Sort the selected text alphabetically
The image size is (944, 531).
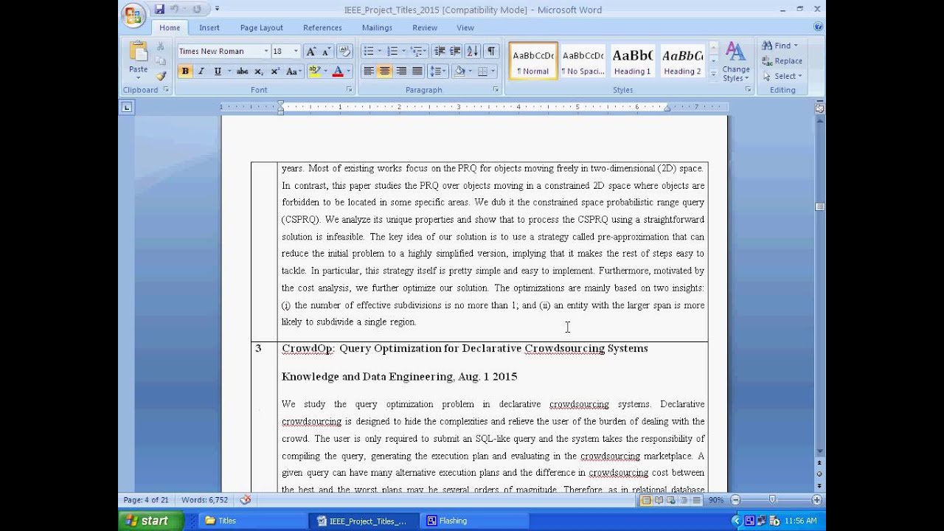tap(473, 52)
